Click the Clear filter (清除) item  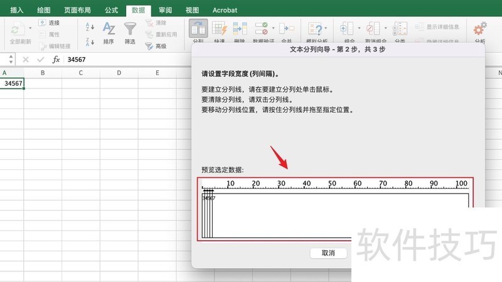(x=156, y=23)
